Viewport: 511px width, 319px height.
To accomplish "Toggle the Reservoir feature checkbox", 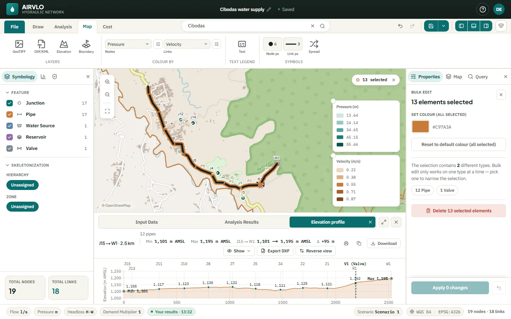I will tap(10, 137).
